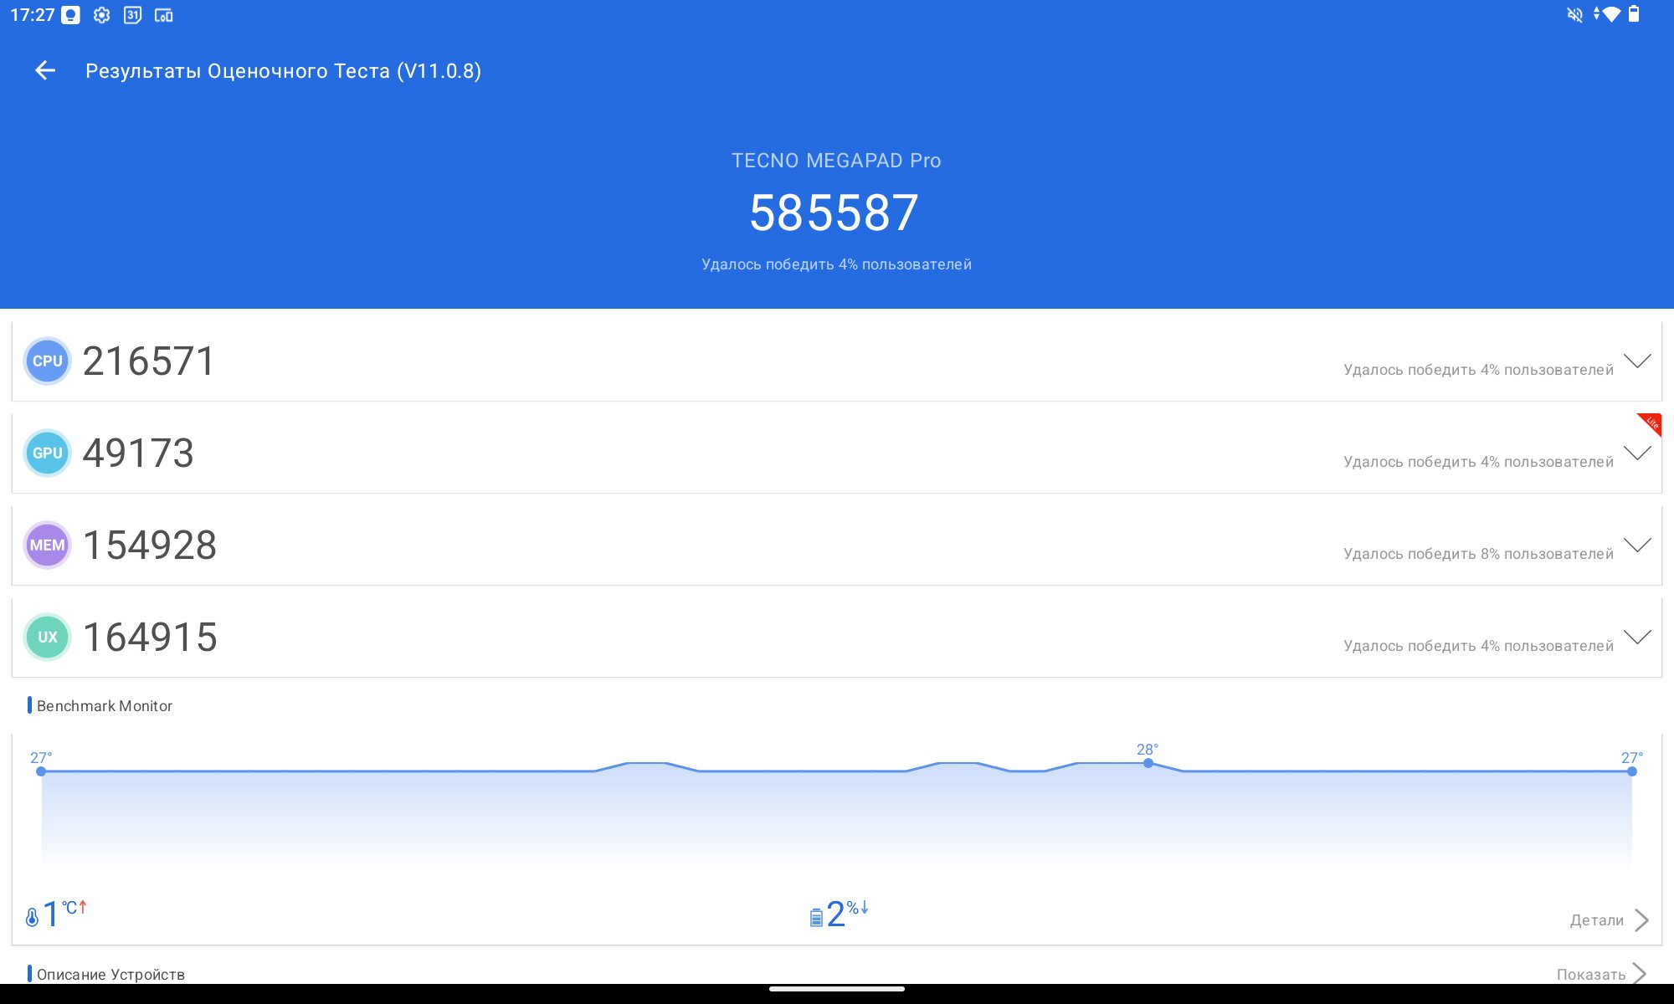
Task: Tap the bottom navigation gesture bar
Action: tap(837, 989)
